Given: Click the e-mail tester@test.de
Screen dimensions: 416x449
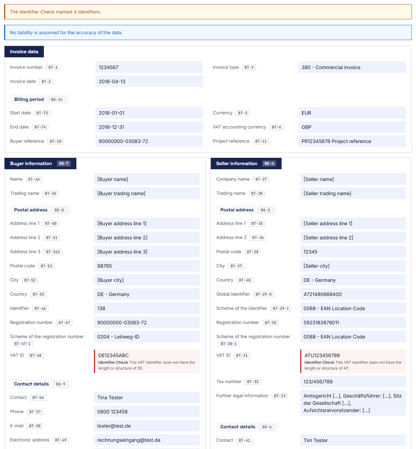Looking at the screenshot, I should coord(146,426).
